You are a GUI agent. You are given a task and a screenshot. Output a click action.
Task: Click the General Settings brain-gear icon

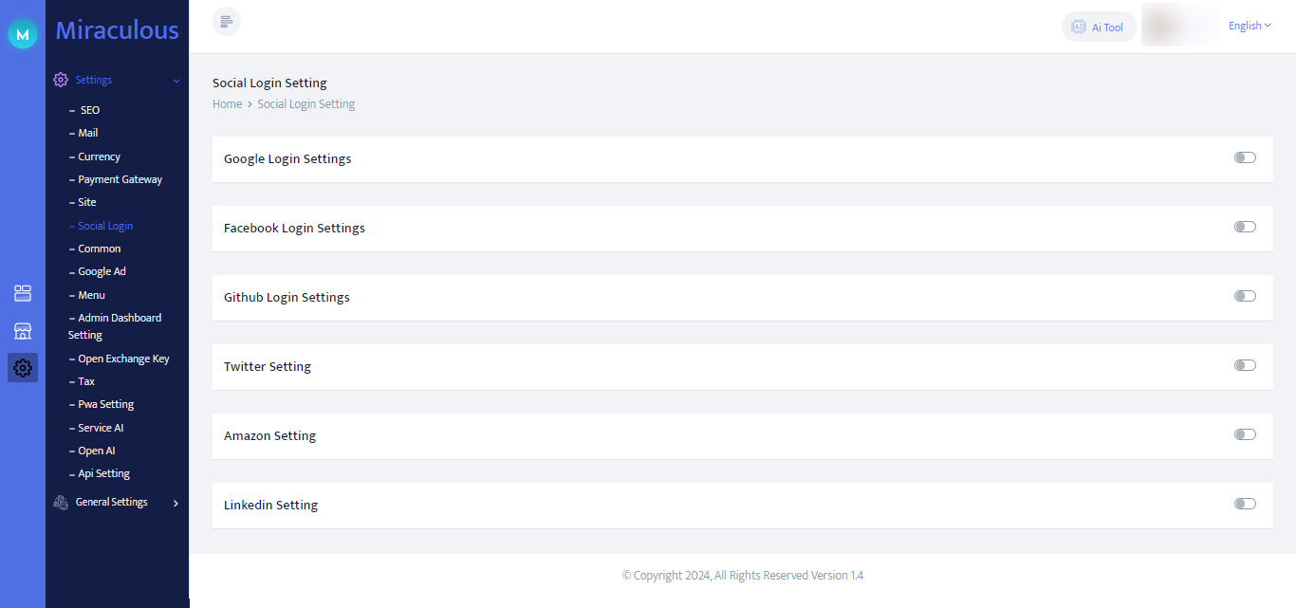pos(61,503)
